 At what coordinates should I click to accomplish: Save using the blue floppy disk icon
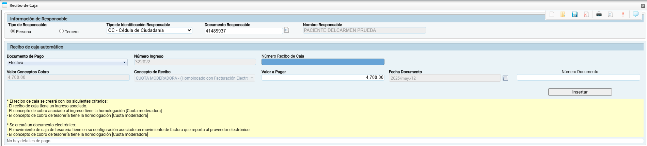(575, 15)
